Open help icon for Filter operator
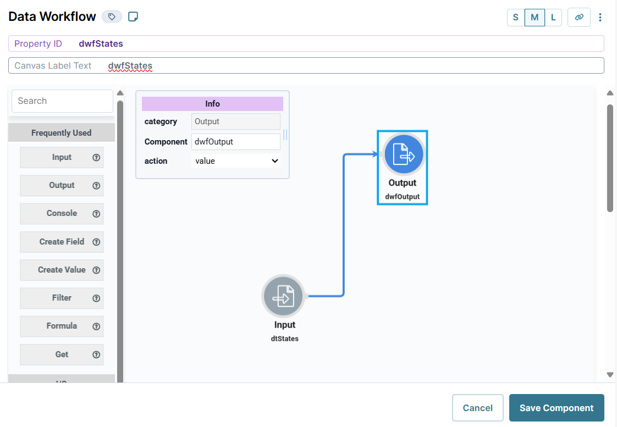The height and width of the screenshot is (427, 617). pyautogui.click(x=96, y=298)
